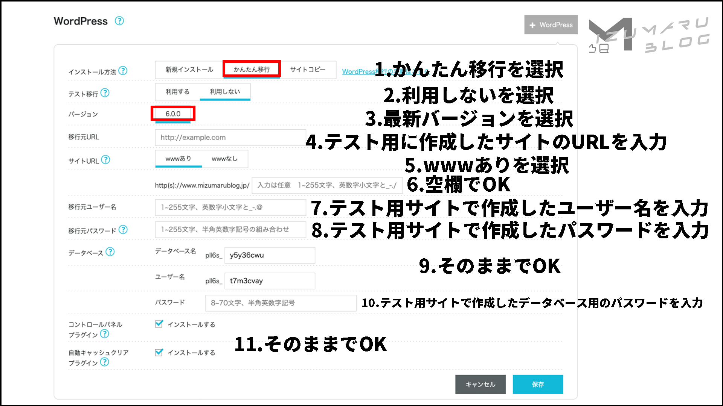
Task: Click the キャンセル button
Action: [x=480, y=384]
